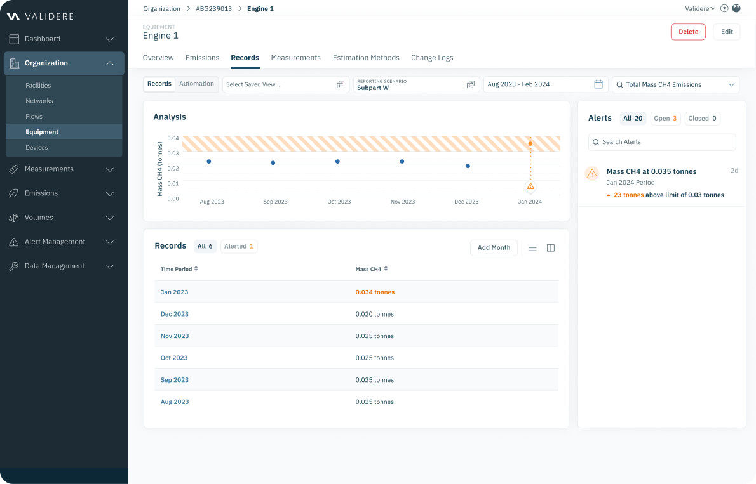Expand the Alert Management chevron
Screen dimensions: 756x484
(x=110, y=242)
